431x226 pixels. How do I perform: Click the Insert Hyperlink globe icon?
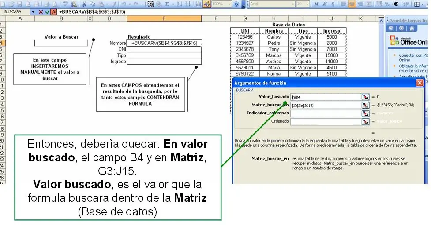pyautogui.click(x=159, y=4)
